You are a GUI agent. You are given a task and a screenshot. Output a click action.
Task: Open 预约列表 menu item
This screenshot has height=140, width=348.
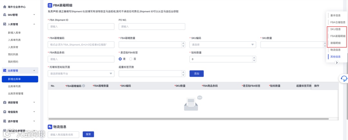tap(13, 54)
